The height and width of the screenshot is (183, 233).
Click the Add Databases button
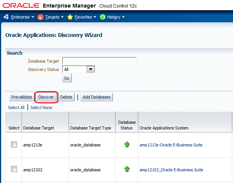[97, 97]
